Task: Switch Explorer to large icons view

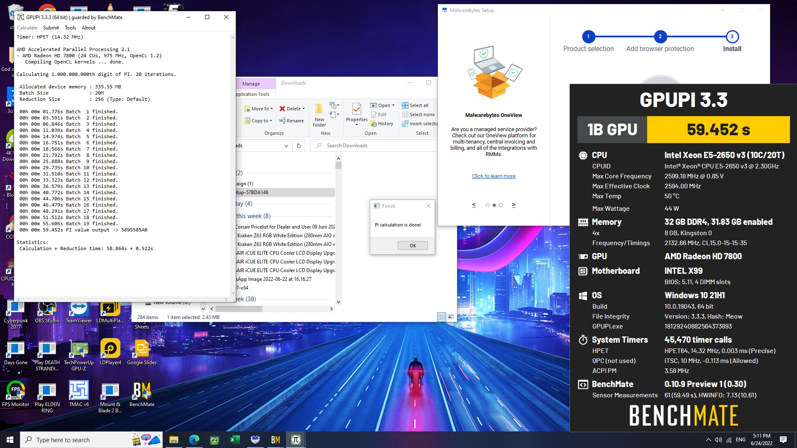Action: coord(451,317)
